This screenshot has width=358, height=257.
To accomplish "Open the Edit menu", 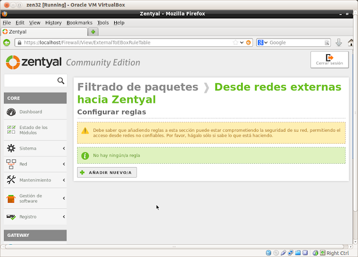I will (20, 23).
